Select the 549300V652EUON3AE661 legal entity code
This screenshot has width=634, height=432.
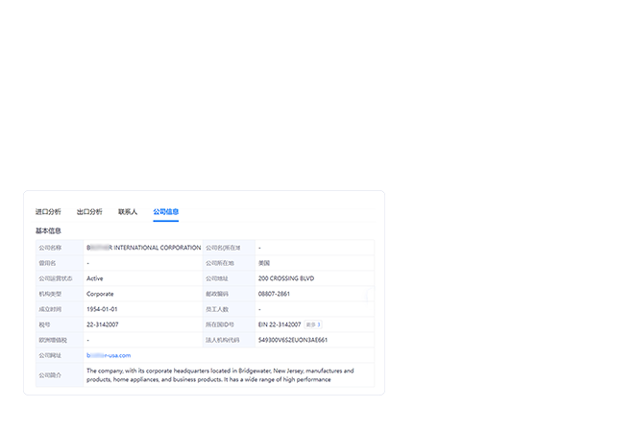(x=293, y=340)
